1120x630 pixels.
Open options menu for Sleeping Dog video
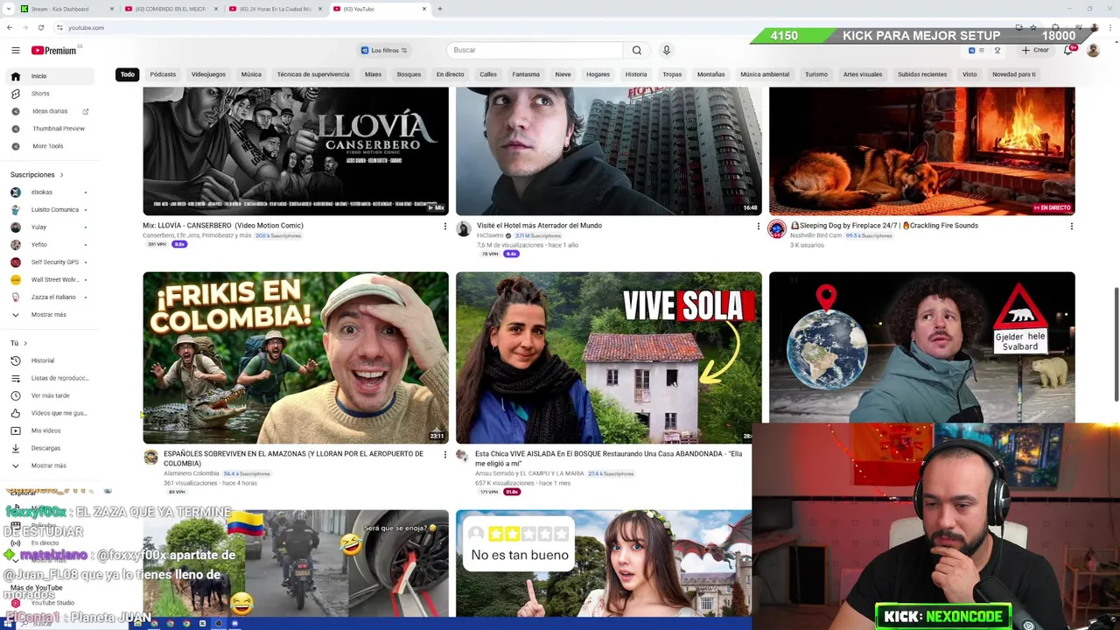tap(1071, 227)
